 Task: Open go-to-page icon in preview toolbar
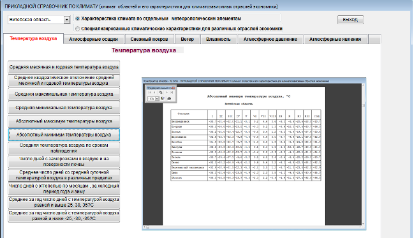[161, 93]
